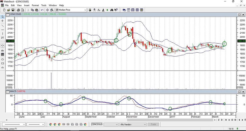Open the second line style dropdown
The image size is (246, 131).
[x=43, y=125]
